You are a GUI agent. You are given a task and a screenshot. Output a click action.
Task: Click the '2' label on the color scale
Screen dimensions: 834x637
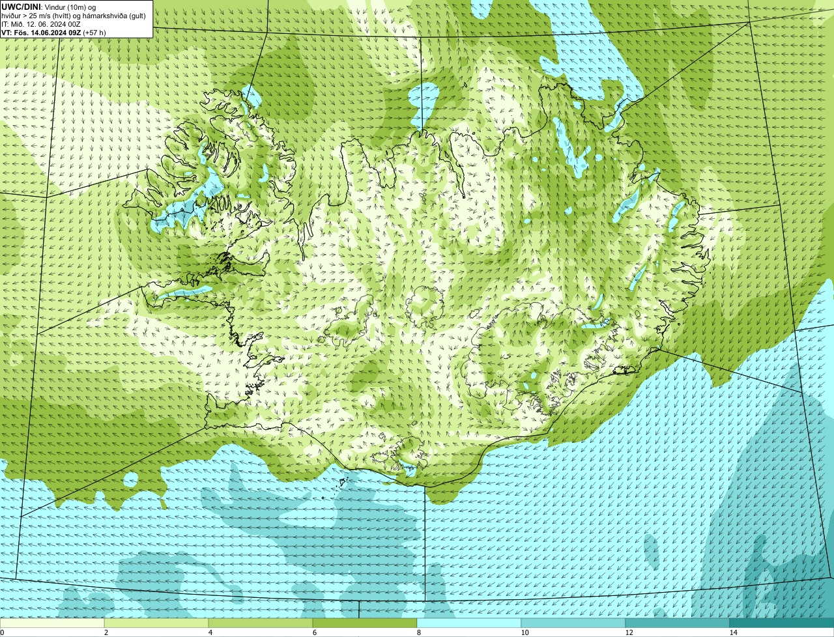click(106, 632)
